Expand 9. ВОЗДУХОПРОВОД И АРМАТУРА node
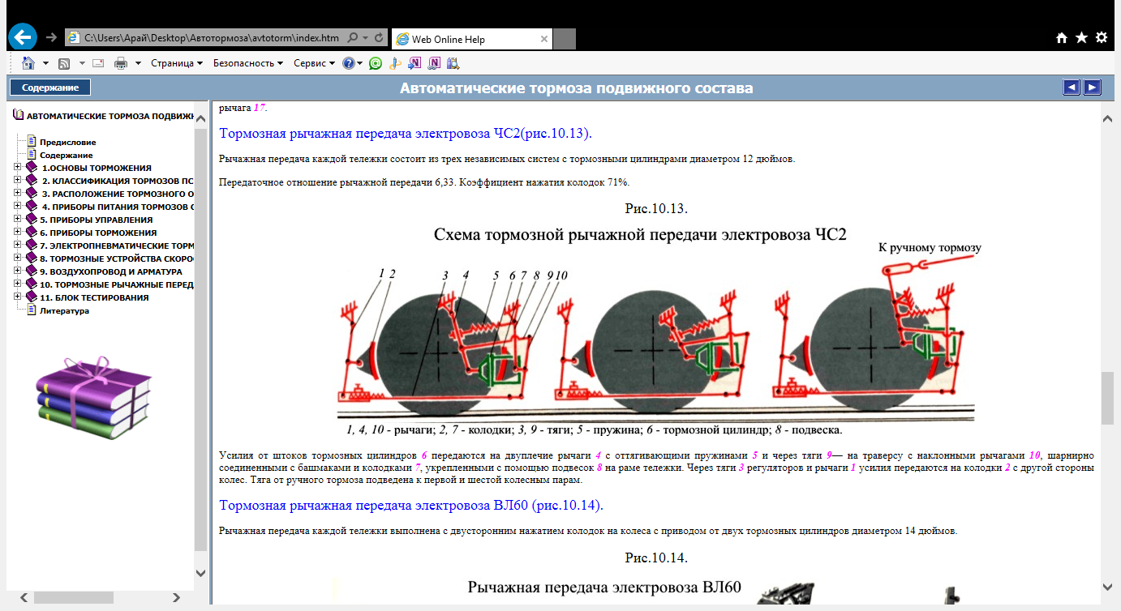The image size is (1121, 611). pos(18,271)
